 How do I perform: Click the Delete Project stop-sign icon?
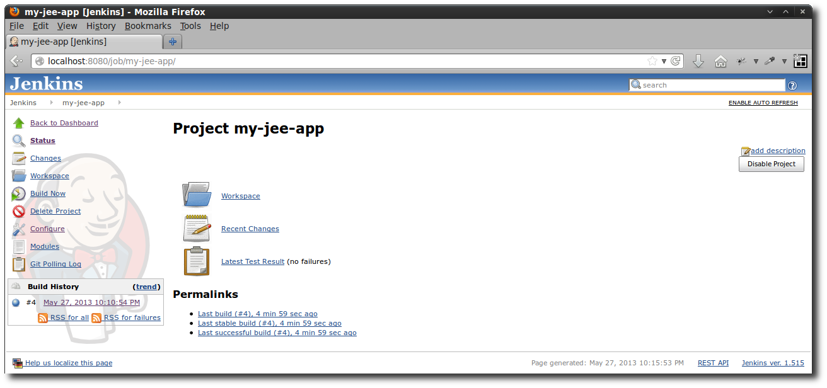click(x=18, y=211)
